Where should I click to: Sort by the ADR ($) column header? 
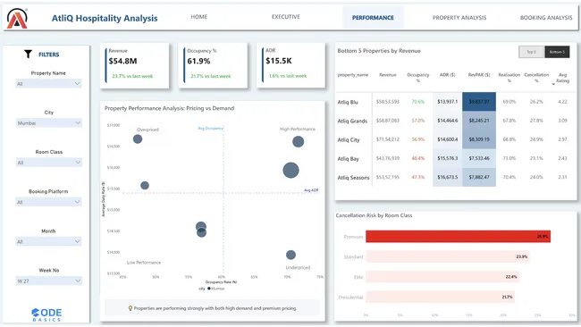447,75
